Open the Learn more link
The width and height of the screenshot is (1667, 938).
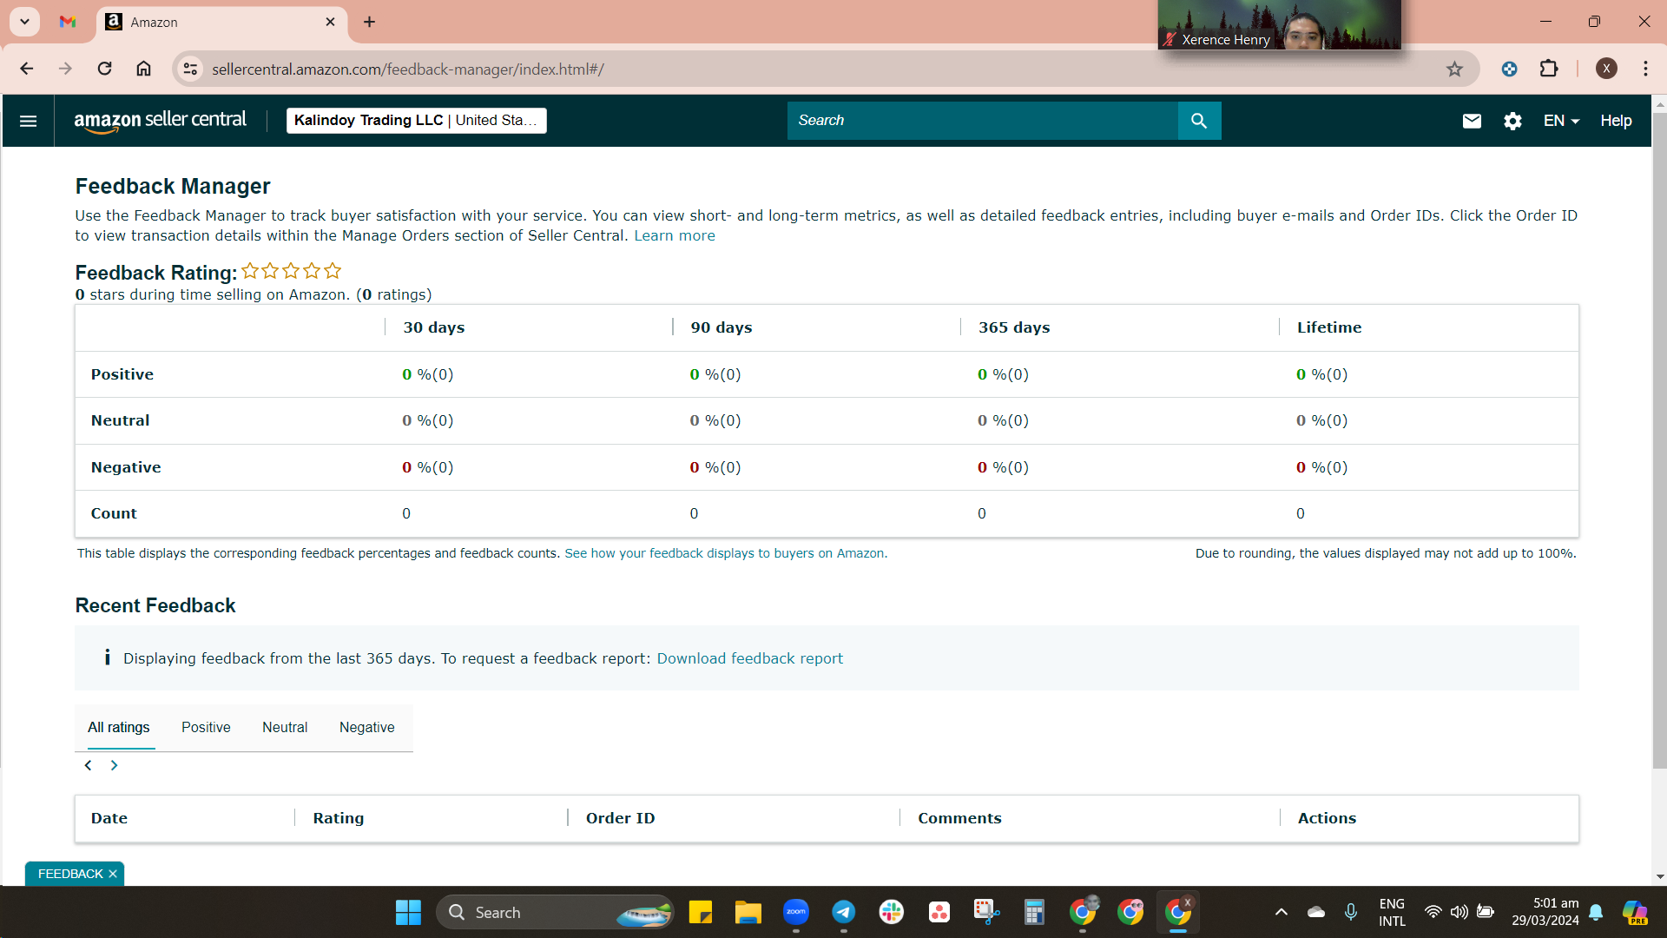675,236
